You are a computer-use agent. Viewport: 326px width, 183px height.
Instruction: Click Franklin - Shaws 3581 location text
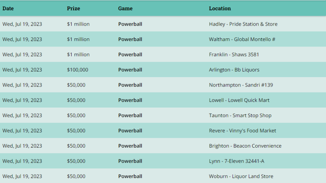coord(234,54)
